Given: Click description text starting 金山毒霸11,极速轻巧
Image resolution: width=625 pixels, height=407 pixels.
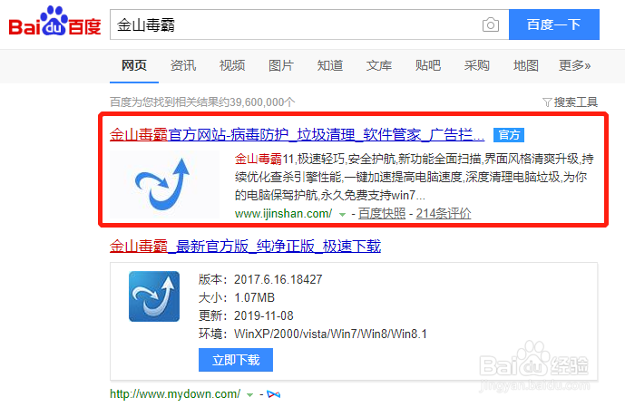Looking at the screenshot, I should tap(414, 178).
